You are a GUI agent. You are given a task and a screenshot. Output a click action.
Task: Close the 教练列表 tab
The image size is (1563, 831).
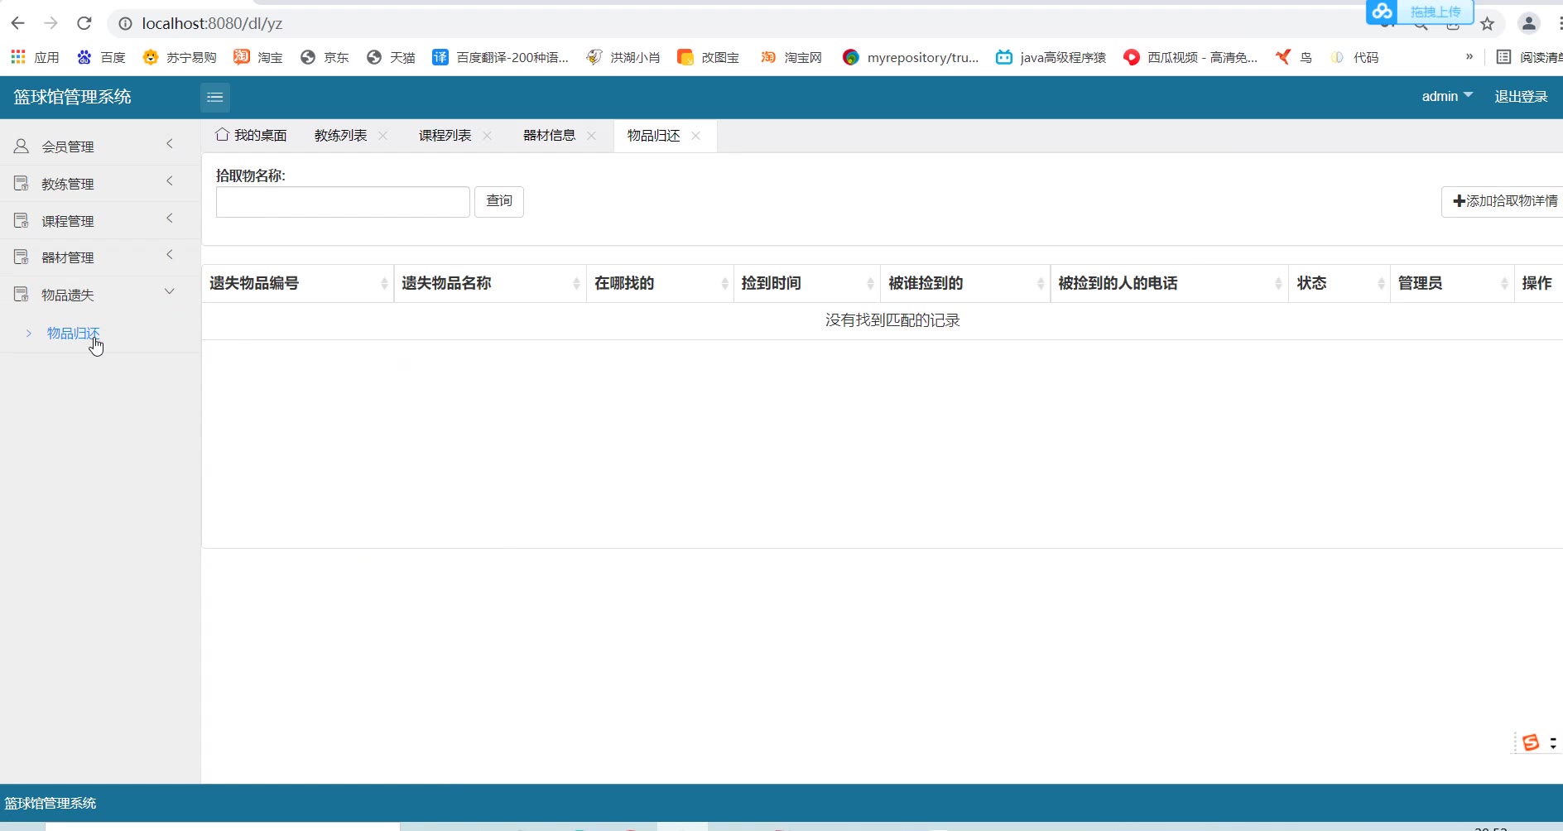(x=382, y=136)
